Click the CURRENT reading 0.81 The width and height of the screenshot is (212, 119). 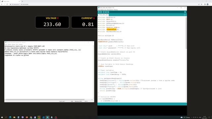pyautogui.click(x=88, y=24)
